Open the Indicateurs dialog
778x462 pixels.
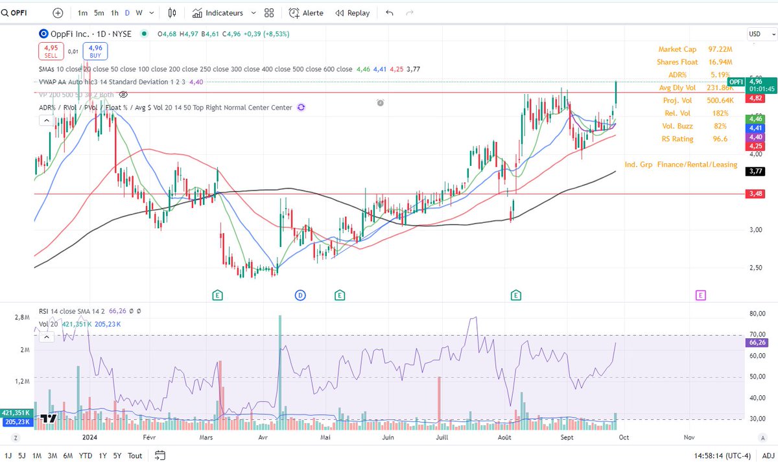tap(218, 13)
